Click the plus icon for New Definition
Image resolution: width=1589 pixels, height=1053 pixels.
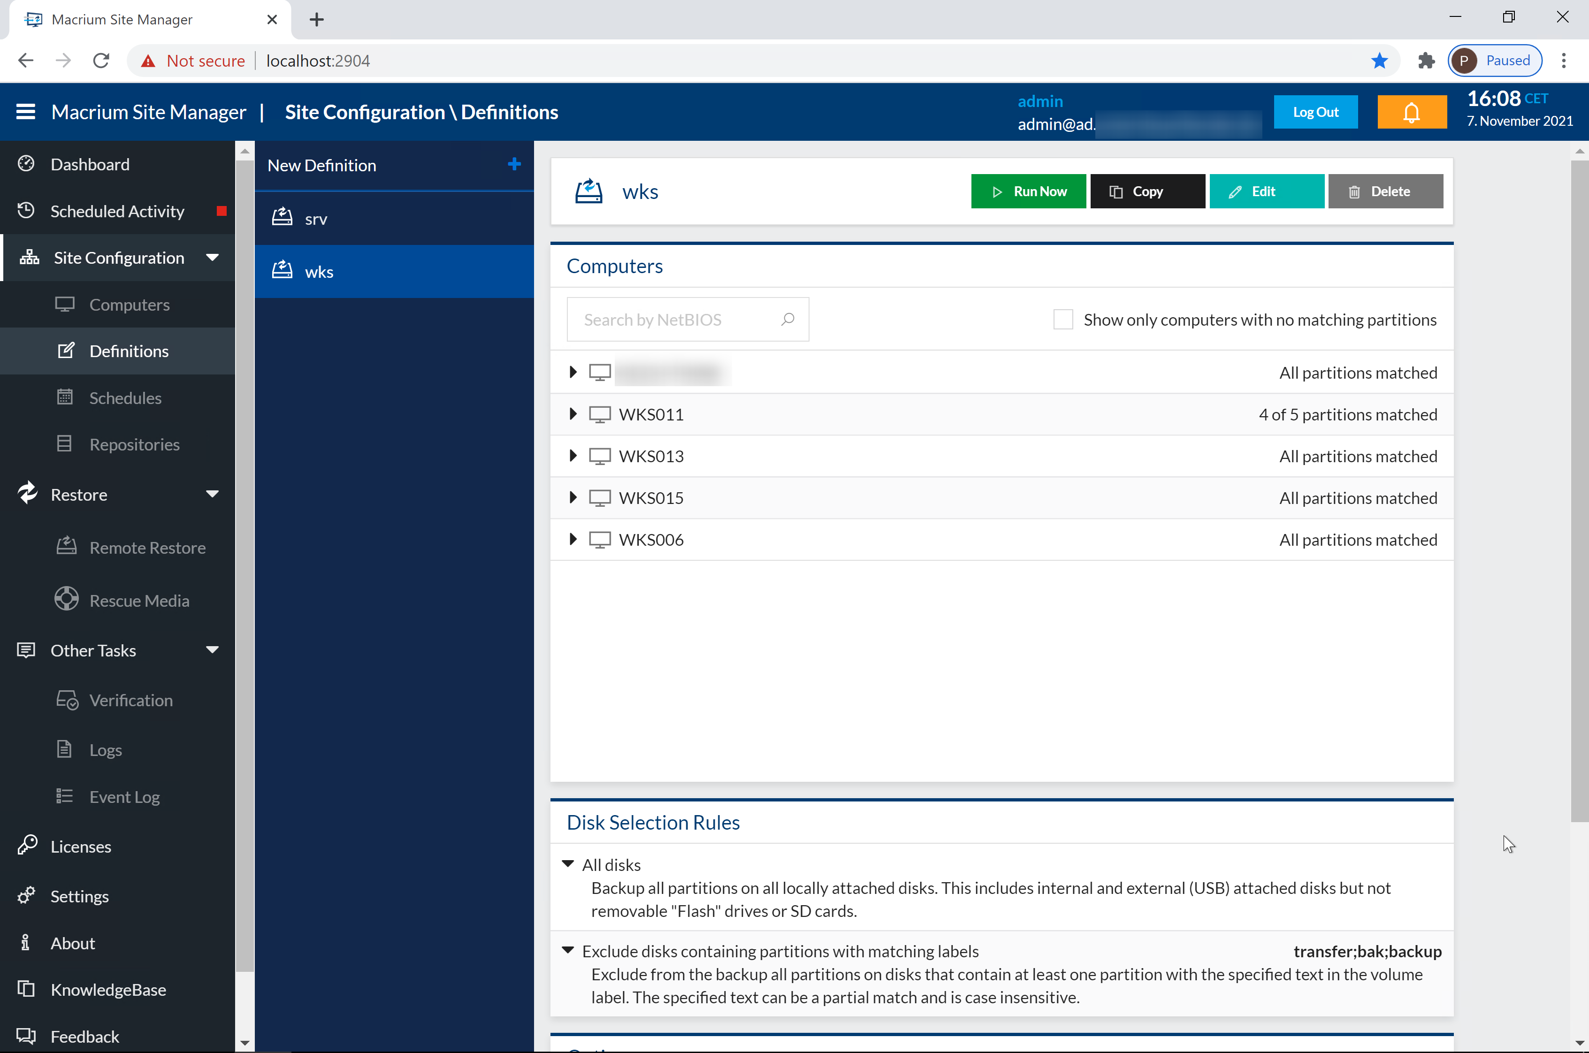514,165
